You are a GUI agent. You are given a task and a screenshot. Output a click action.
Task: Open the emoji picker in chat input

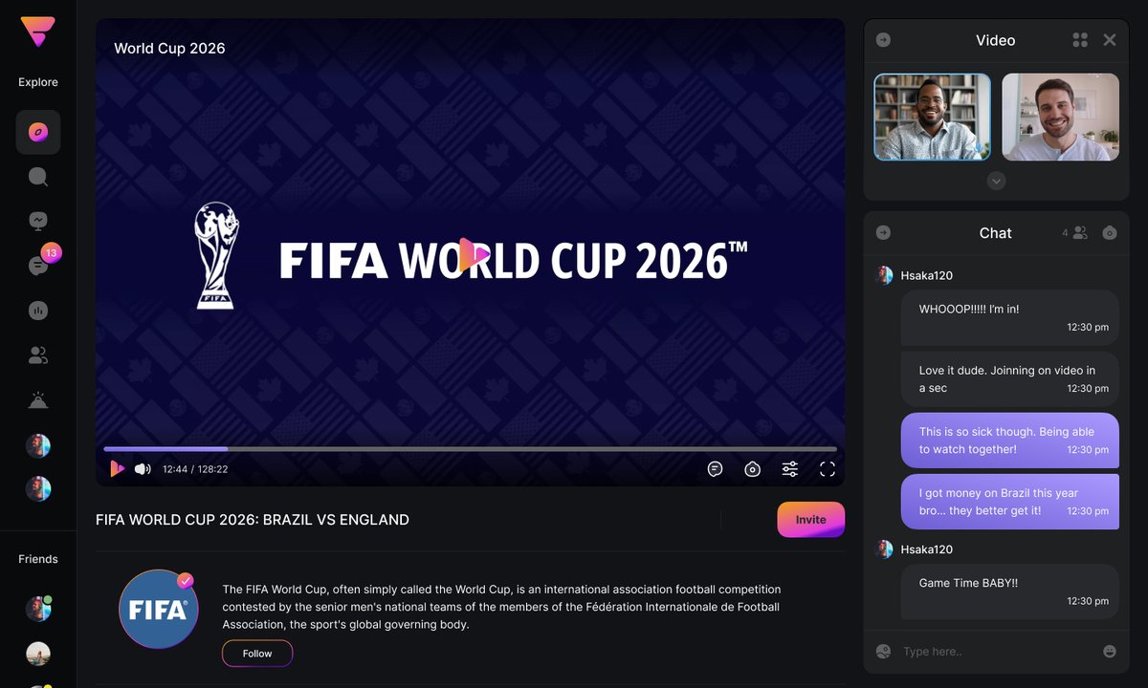[1110, 652]
